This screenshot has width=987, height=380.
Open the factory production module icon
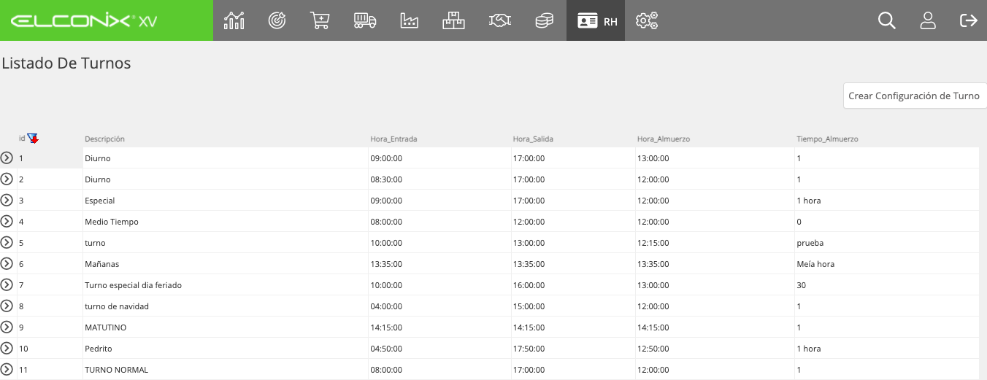coord(410,20)
